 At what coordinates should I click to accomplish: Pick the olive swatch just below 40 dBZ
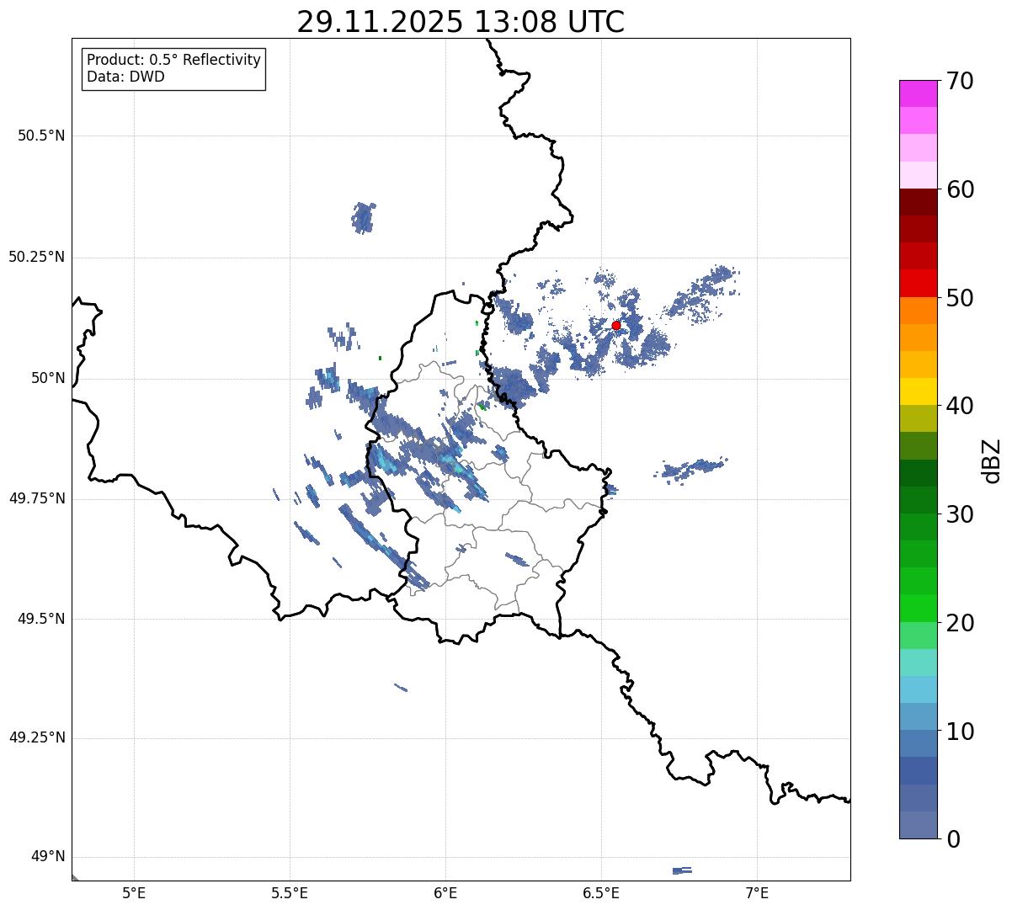coord(919,419)
